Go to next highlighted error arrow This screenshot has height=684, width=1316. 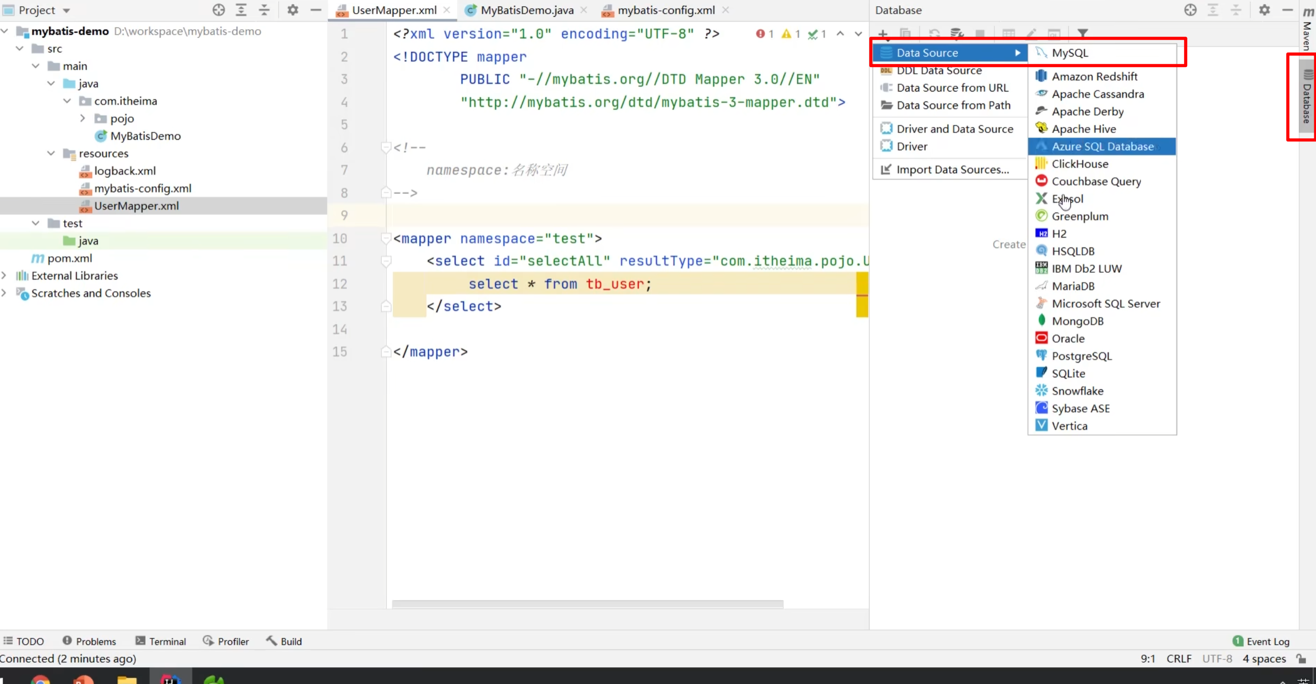(x=858, y=34)
